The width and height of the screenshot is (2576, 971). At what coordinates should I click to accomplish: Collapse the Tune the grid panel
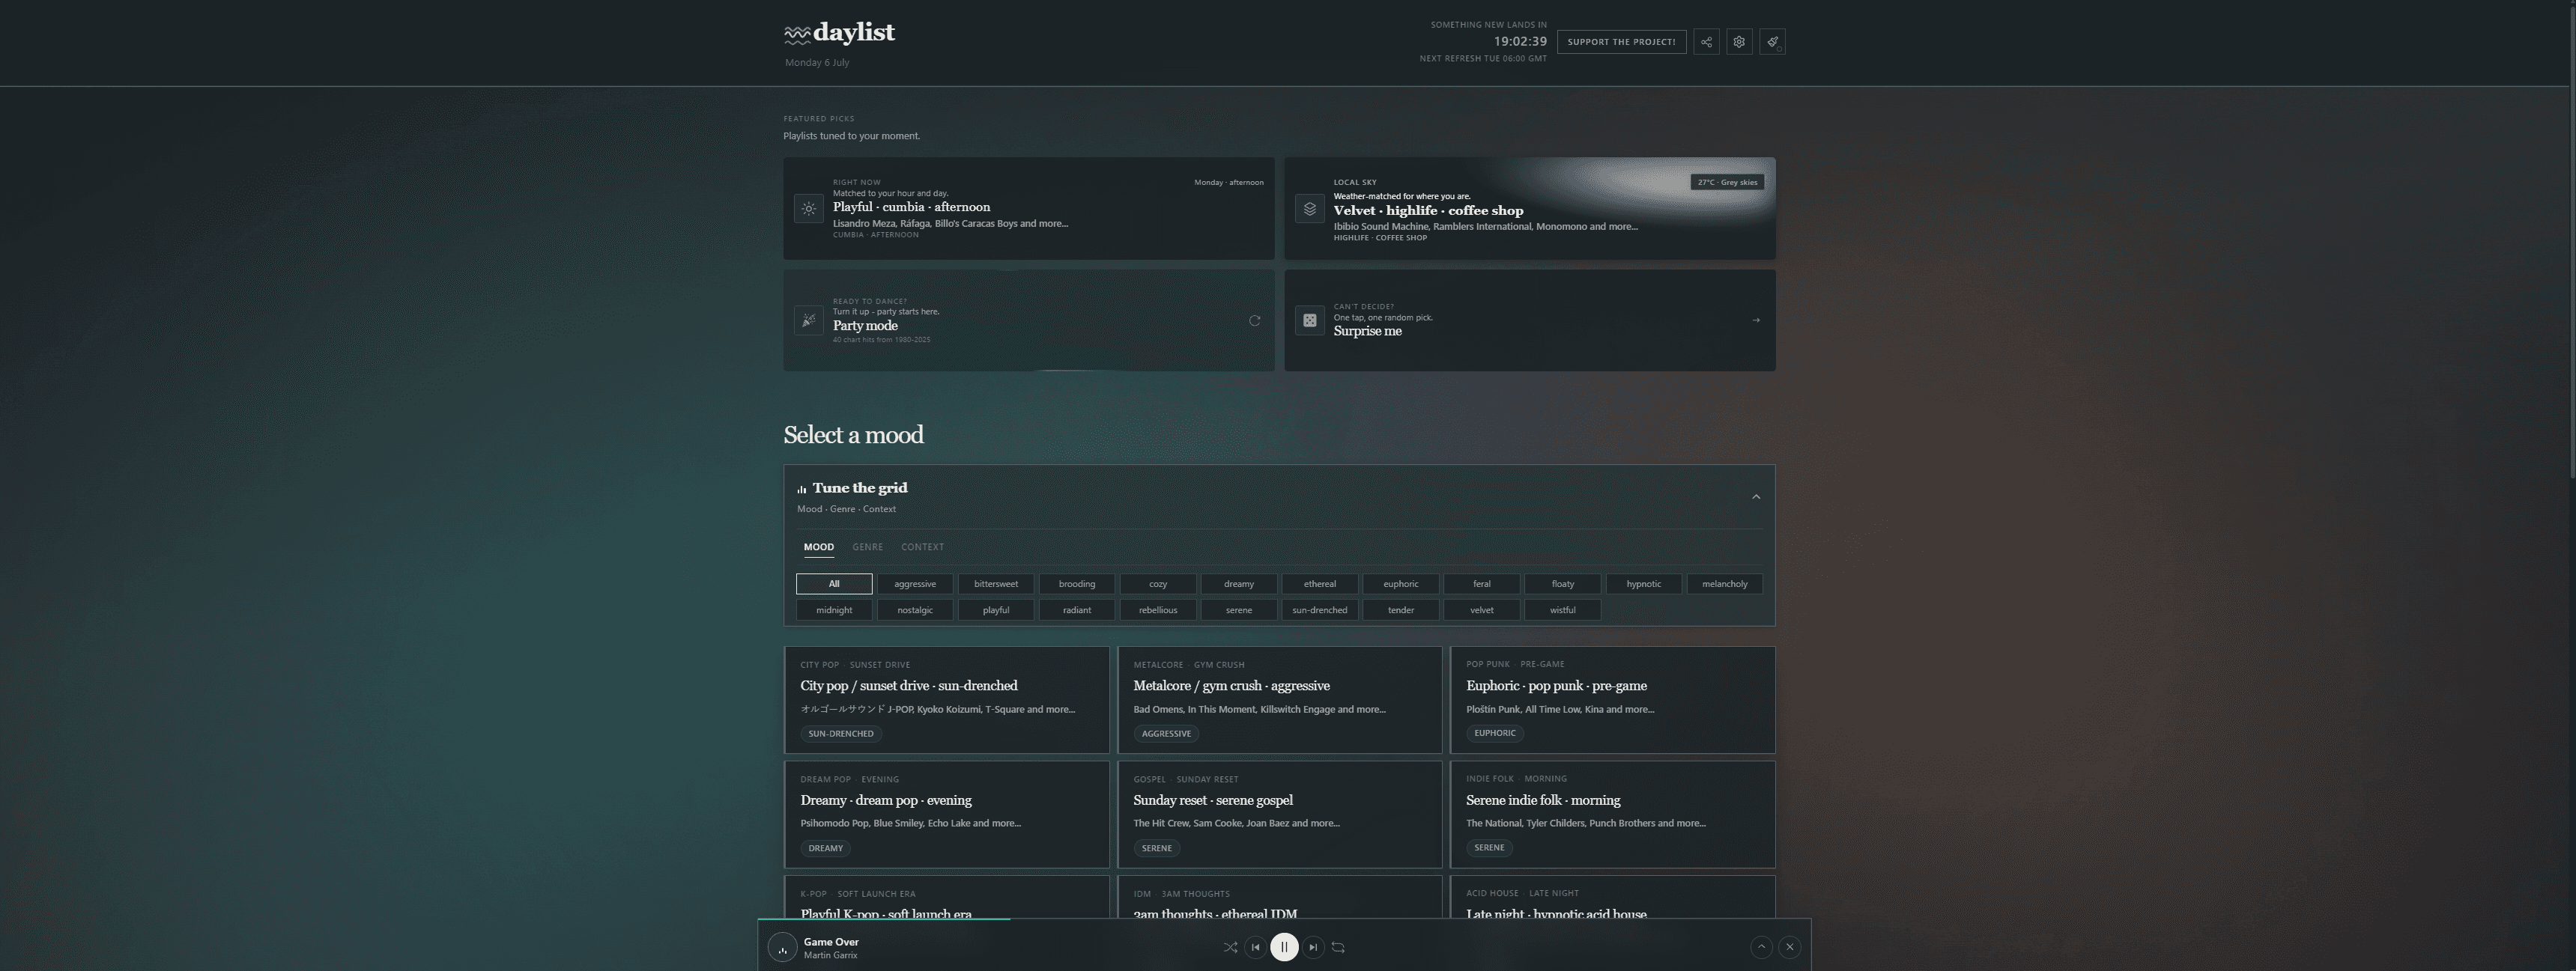click(1756, 496)
